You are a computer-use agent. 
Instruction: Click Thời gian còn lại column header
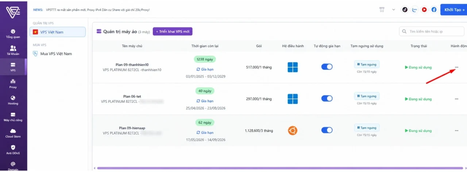[x=205, y=46]
